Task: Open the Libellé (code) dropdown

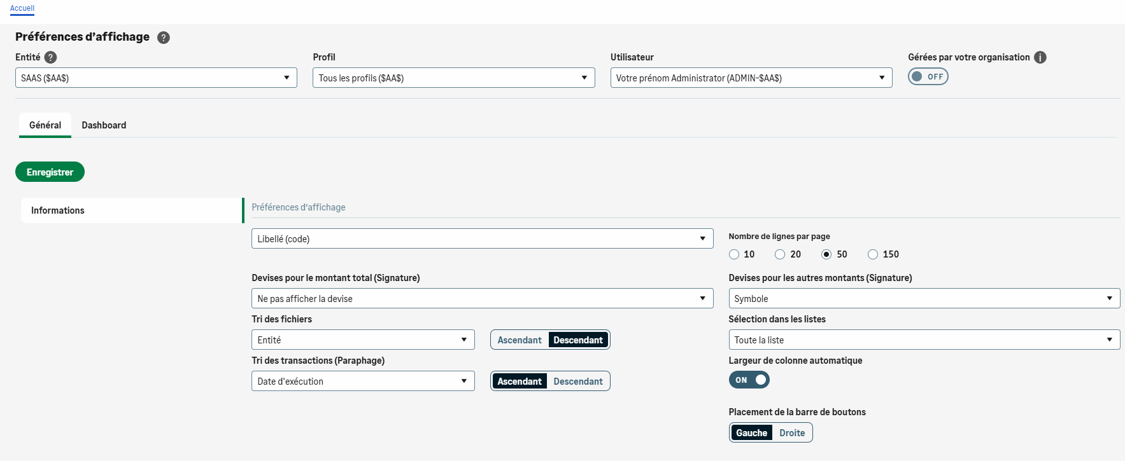Action: [482, 239]
